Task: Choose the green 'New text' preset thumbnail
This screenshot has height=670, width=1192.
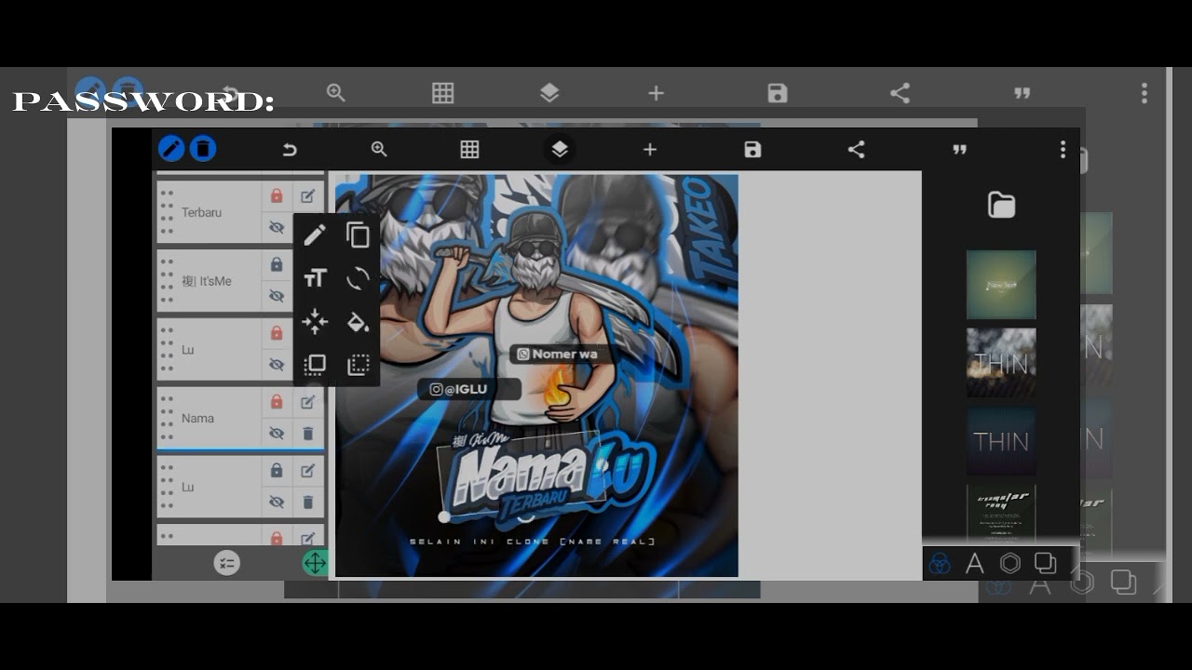Action: (x=1001, y=285)
